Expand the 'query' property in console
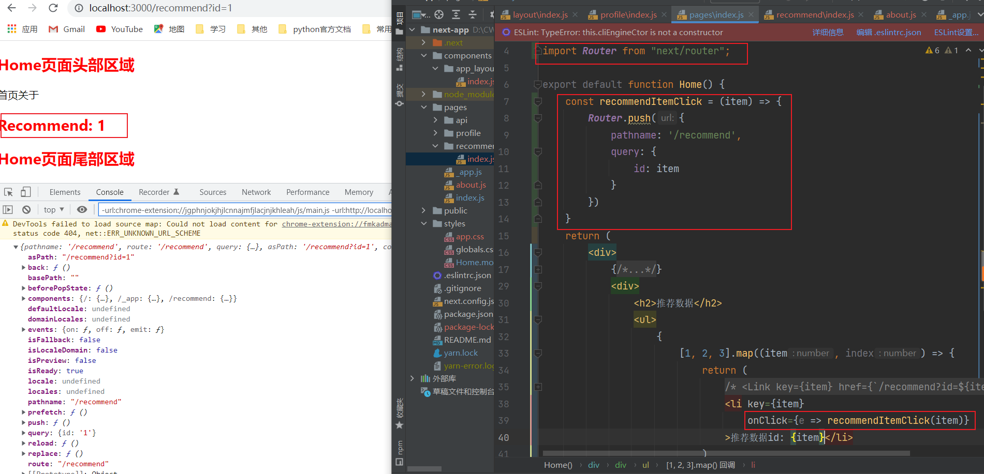 coord(24,433)
